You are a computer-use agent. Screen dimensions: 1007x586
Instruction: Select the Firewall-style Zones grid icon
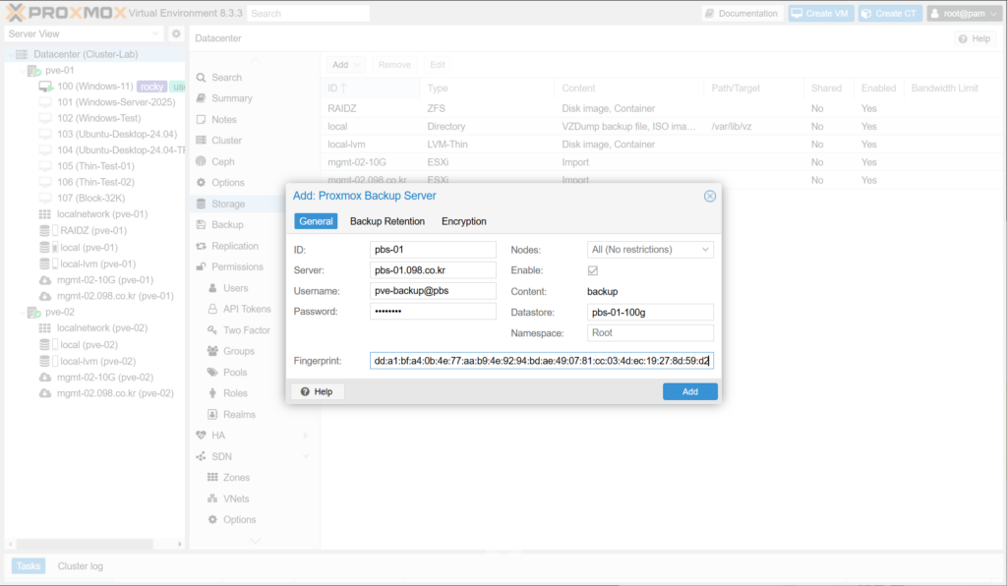[212, 478]
